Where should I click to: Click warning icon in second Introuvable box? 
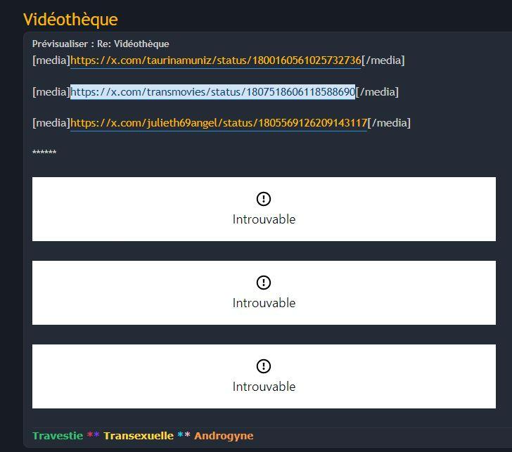264,283
